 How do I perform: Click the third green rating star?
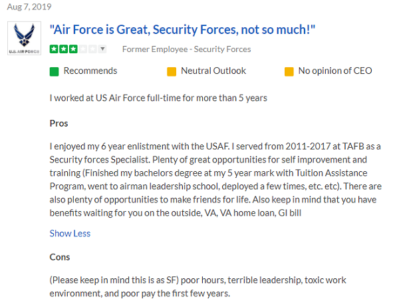click(x=72, y=49)
